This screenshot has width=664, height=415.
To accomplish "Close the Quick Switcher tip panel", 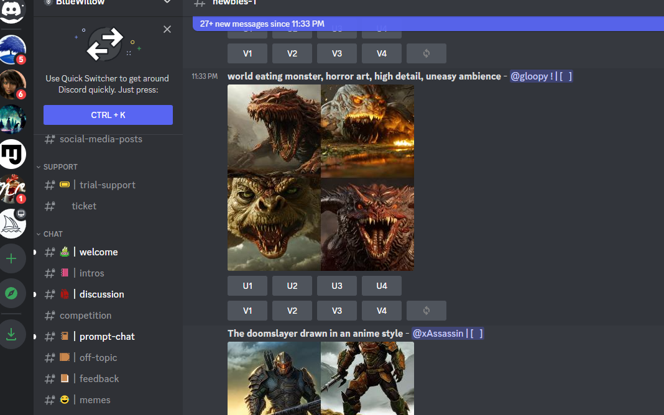I will tap(167, 29).
